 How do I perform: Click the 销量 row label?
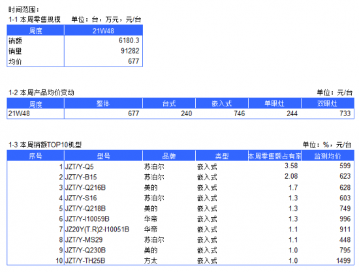click(x=15, y=51)
